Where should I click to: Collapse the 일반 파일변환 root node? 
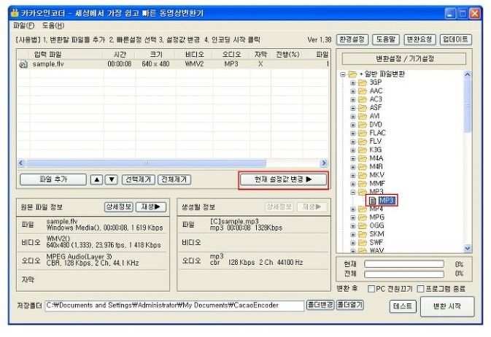(x=343, y=74)
